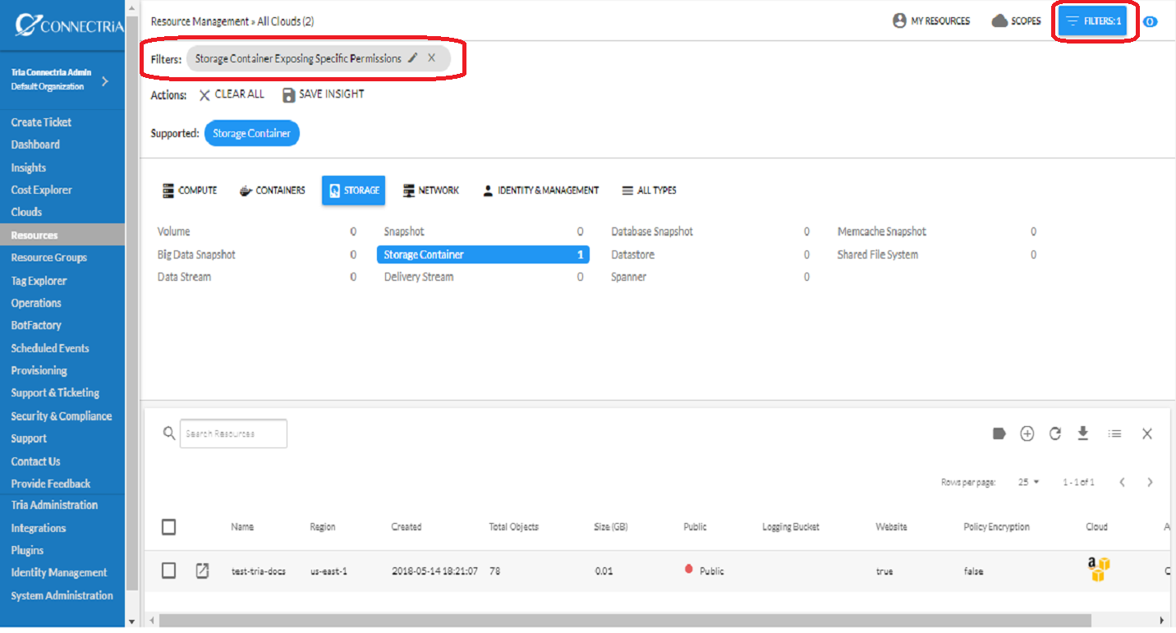Open Cost Explorer in the sidebar
Screen dimensions: 1176x633
[x=42, y=190]
